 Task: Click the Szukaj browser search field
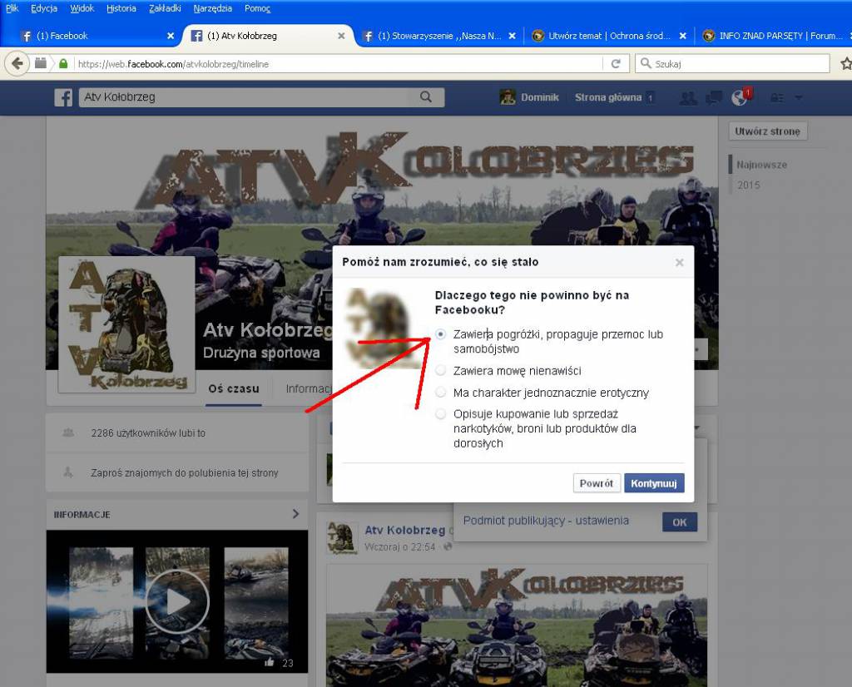click(x=732, y=63)
